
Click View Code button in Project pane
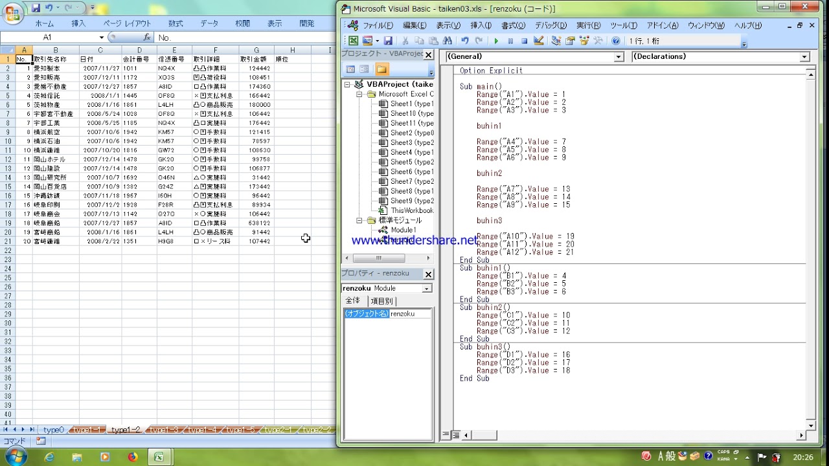350,69
